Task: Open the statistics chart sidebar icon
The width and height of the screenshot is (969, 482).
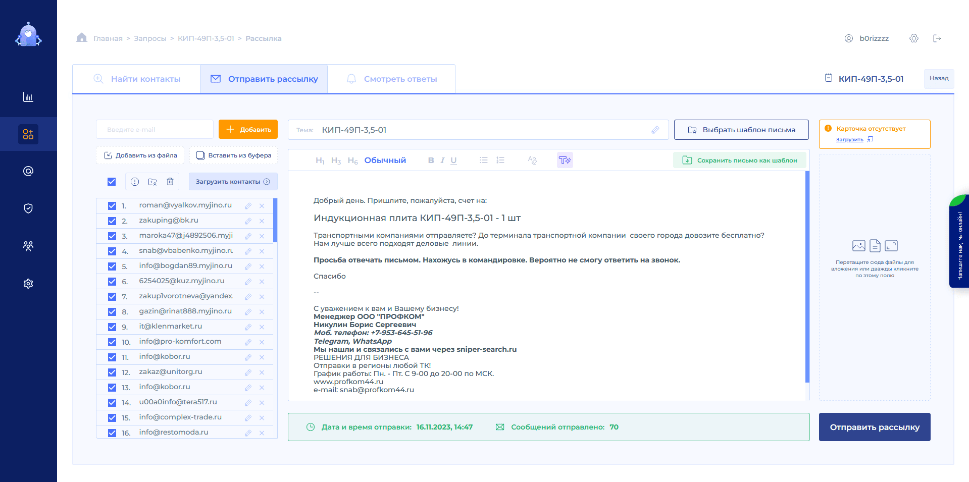Action: 28,97
